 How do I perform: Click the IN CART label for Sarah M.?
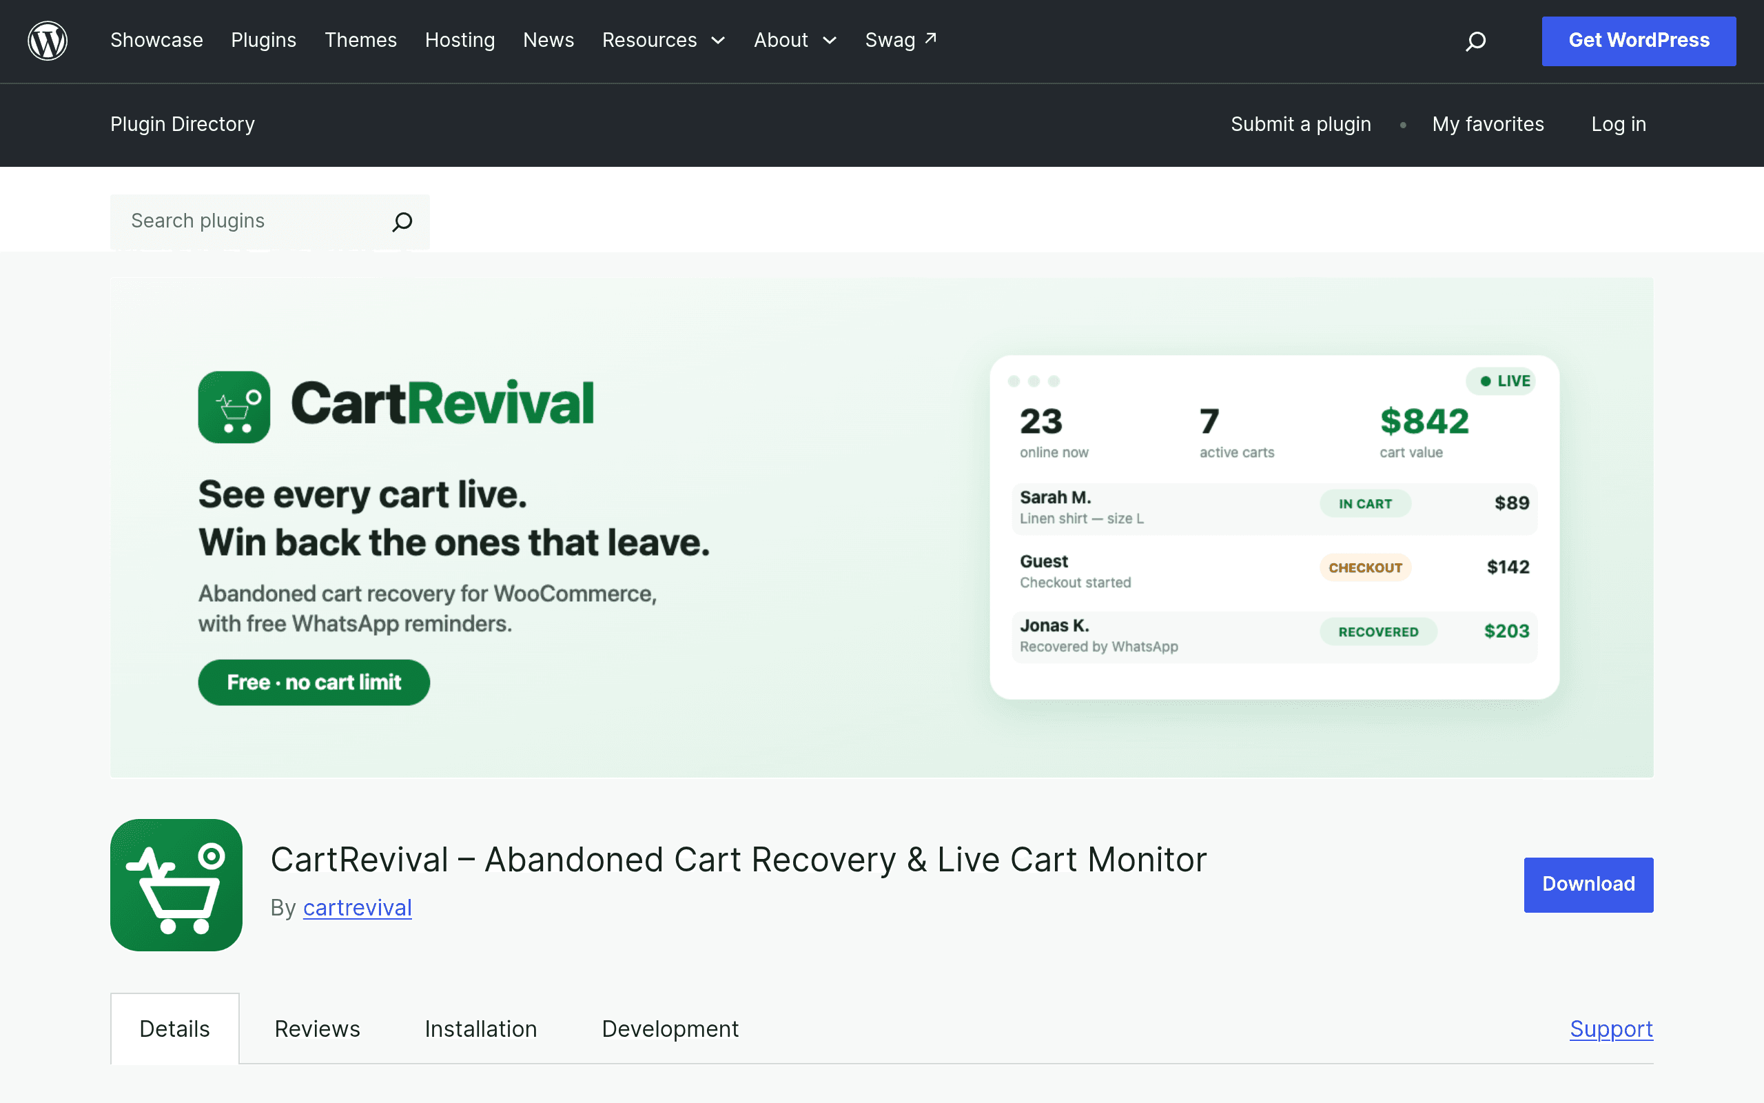pyautogui.click(x=1365, y=503)
